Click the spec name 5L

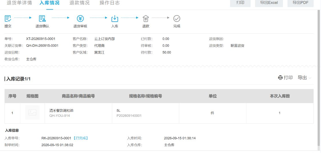pos(118,110)
